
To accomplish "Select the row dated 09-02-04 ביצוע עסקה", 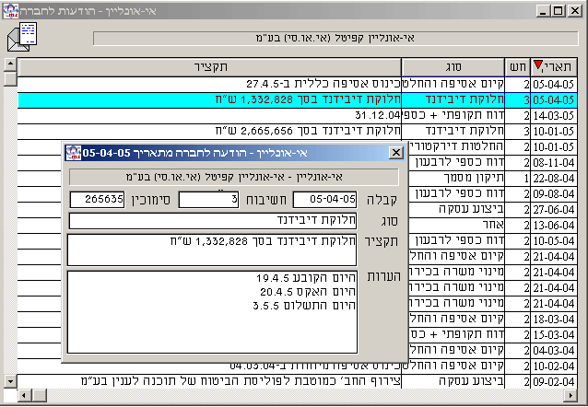I will tap(298, 381).
